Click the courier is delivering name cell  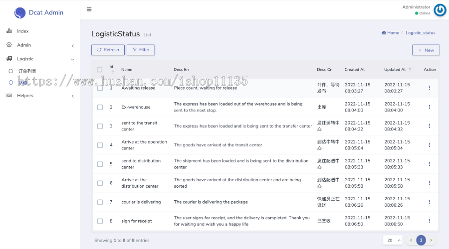pyautogui.click(x=141, y=202)
